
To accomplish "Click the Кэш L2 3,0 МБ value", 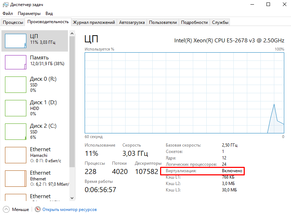I will coord(228,184).
